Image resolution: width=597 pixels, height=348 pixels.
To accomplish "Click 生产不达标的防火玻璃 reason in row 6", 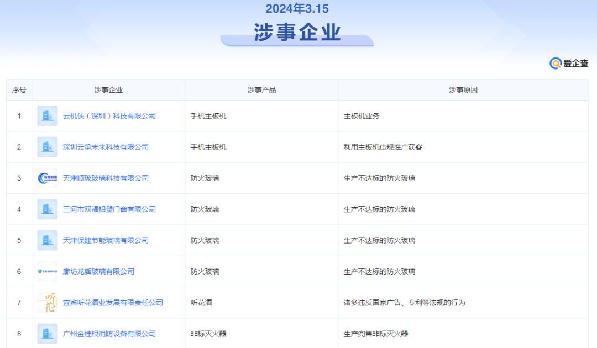I will click(x=379, y=272).
